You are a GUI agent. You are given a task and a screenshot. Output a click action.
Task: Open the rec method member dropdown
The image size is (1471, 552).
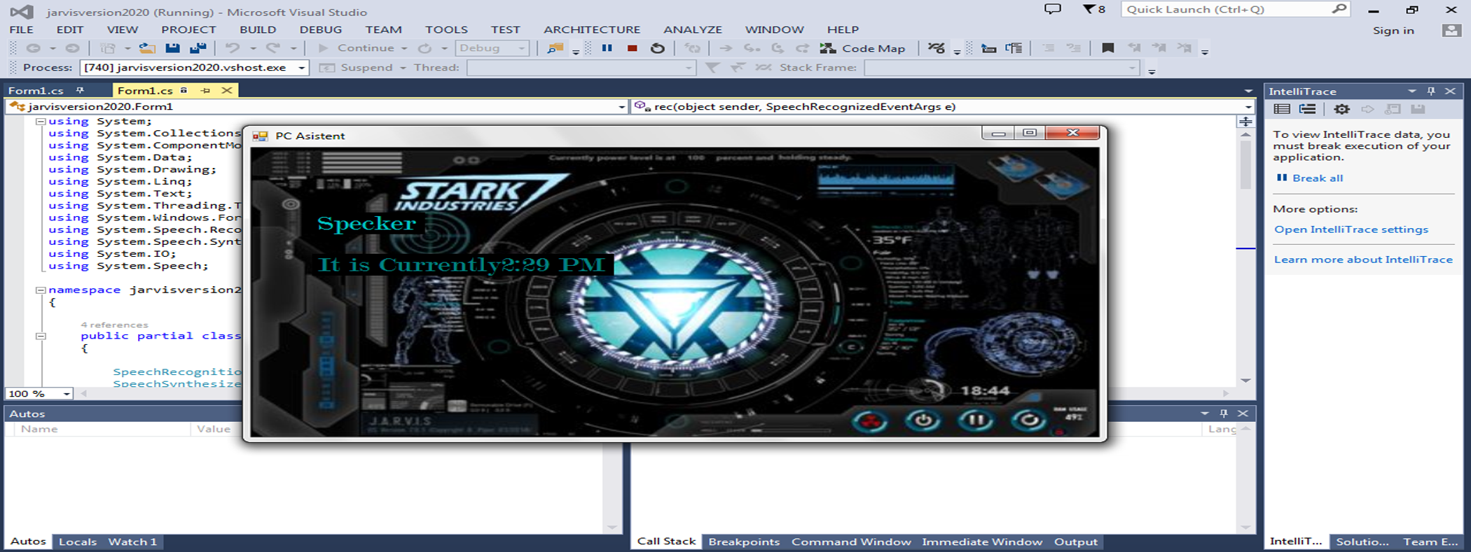click(1248, 107)
